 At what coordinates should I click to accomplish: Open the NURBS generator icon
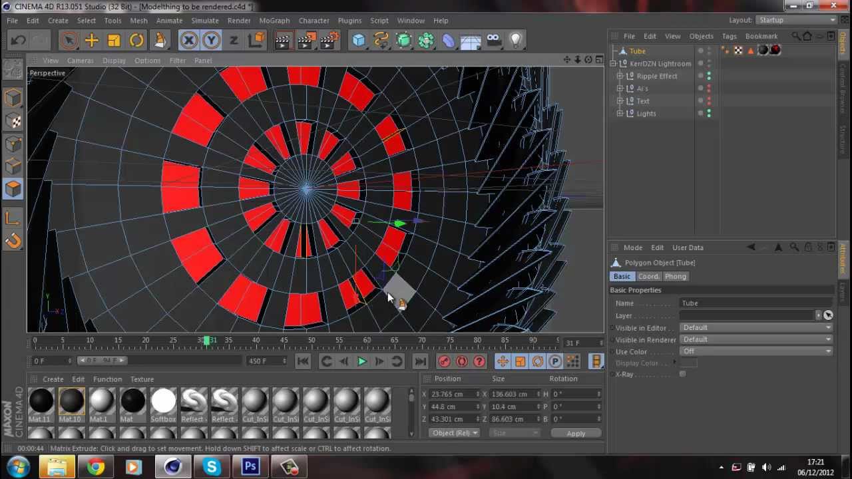[x=404, y=41]
